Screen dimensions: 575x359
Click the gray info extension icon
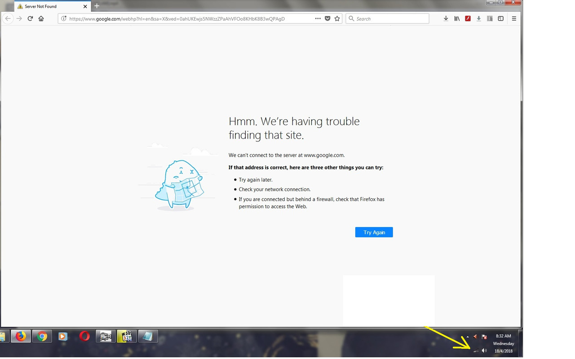tap(490, 18)
